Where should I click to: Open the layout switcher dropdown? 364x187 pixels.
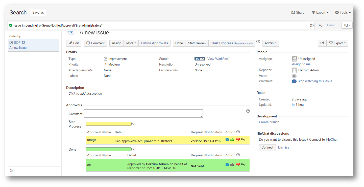(347, 25)
